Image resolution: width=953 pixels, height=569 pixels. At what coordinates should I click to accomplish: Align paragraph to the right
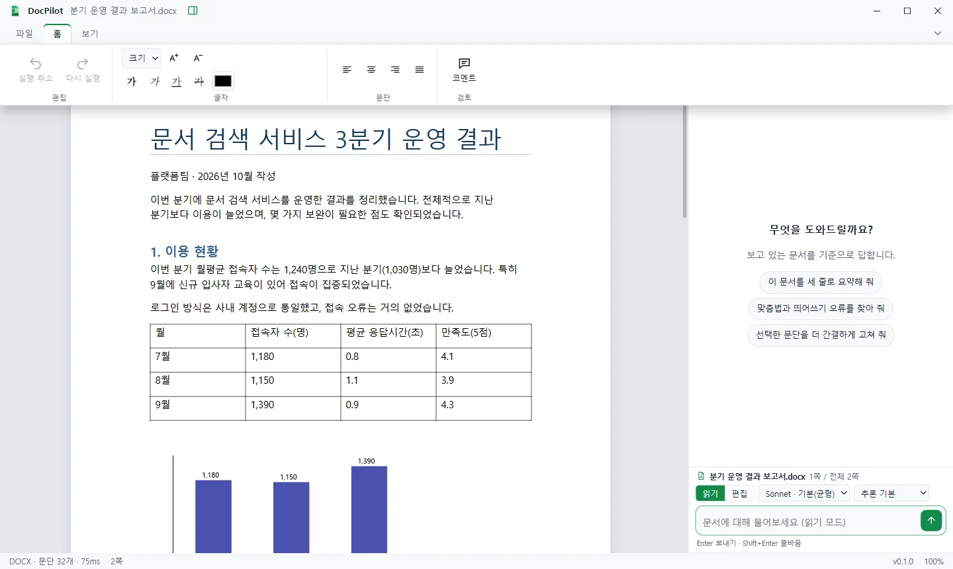tap(395, 69)
